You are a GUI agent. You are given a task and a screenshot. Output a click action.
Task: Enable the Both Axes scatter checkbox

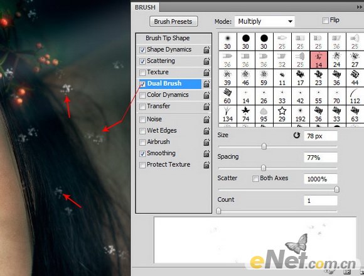[255, 178]
